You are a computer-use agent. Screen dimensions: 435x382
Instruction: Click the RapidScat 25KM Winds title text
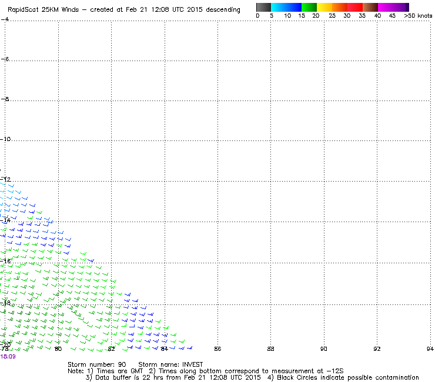click(123, 9)
